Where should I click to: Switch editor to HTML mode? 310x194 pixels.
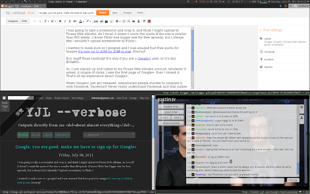tap(24, 21)
